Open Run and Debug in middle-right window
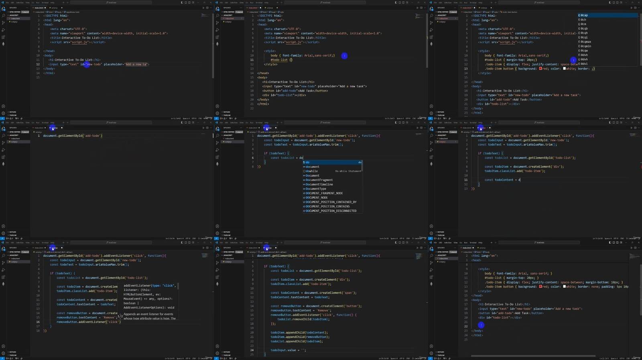The width and height of the screenshot is (642, 360). pyautogui.click(x=431, y=150)
